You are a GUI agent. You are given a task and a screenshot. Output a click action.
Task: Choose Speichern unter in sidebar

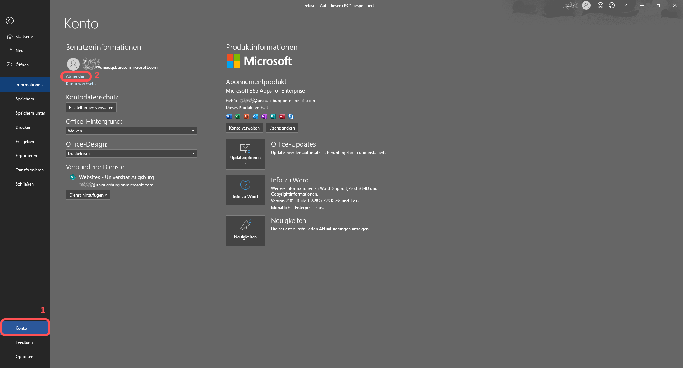25,113
